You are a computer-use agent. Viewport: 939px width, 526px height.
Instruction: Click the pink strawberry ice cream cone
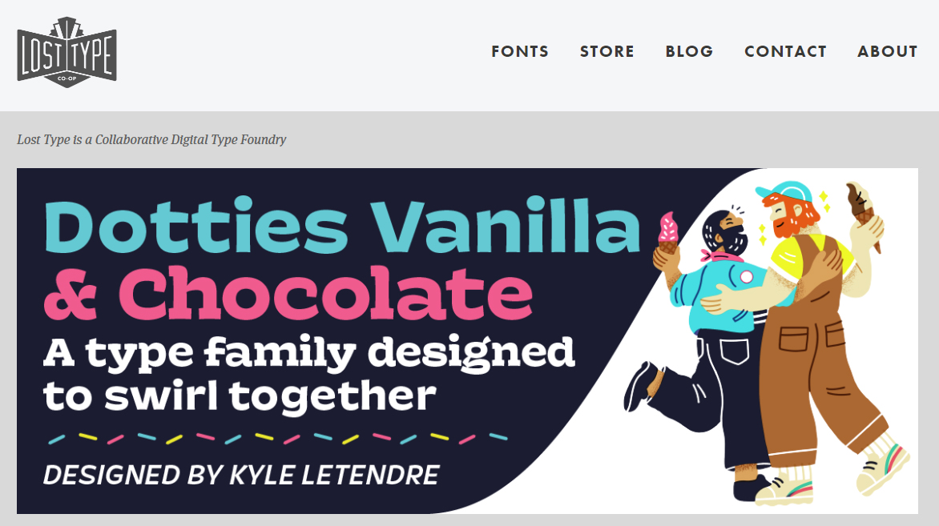coord(667,234)
